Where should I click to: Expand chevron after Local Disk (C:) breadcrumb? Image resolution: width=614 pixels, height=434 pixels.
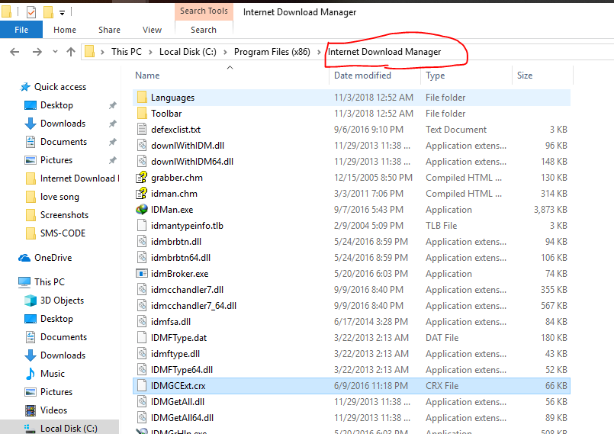click(x=225, y=52)
